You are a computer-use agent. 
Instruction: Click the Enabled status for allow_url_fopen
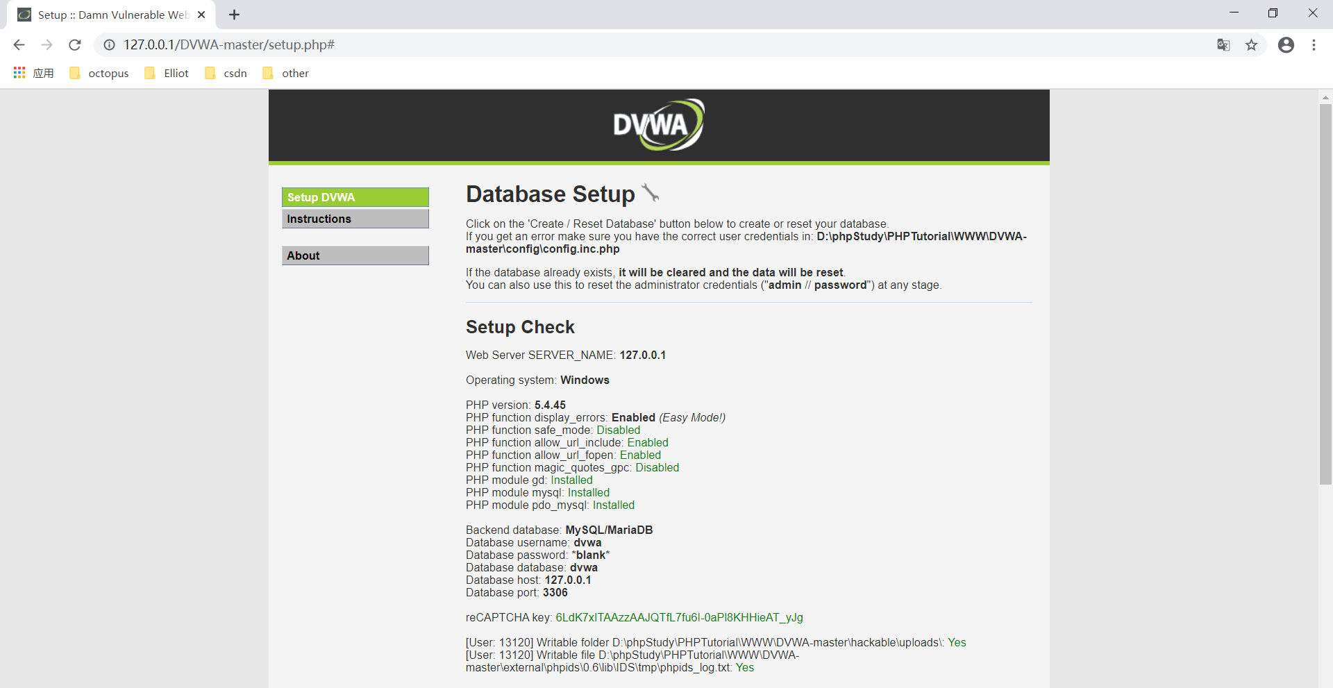pos(640,455)
